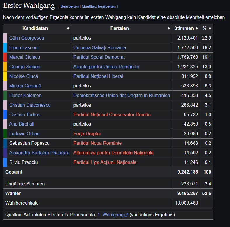Viewport: 230px width, 227px height.
Task: Click orange color swatch beside George Simion
Action: (5, 67)
